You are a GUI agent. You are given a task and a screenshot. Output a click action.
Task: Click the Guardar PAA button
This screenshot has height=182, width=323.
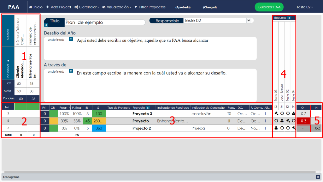(x=269, y=7)
